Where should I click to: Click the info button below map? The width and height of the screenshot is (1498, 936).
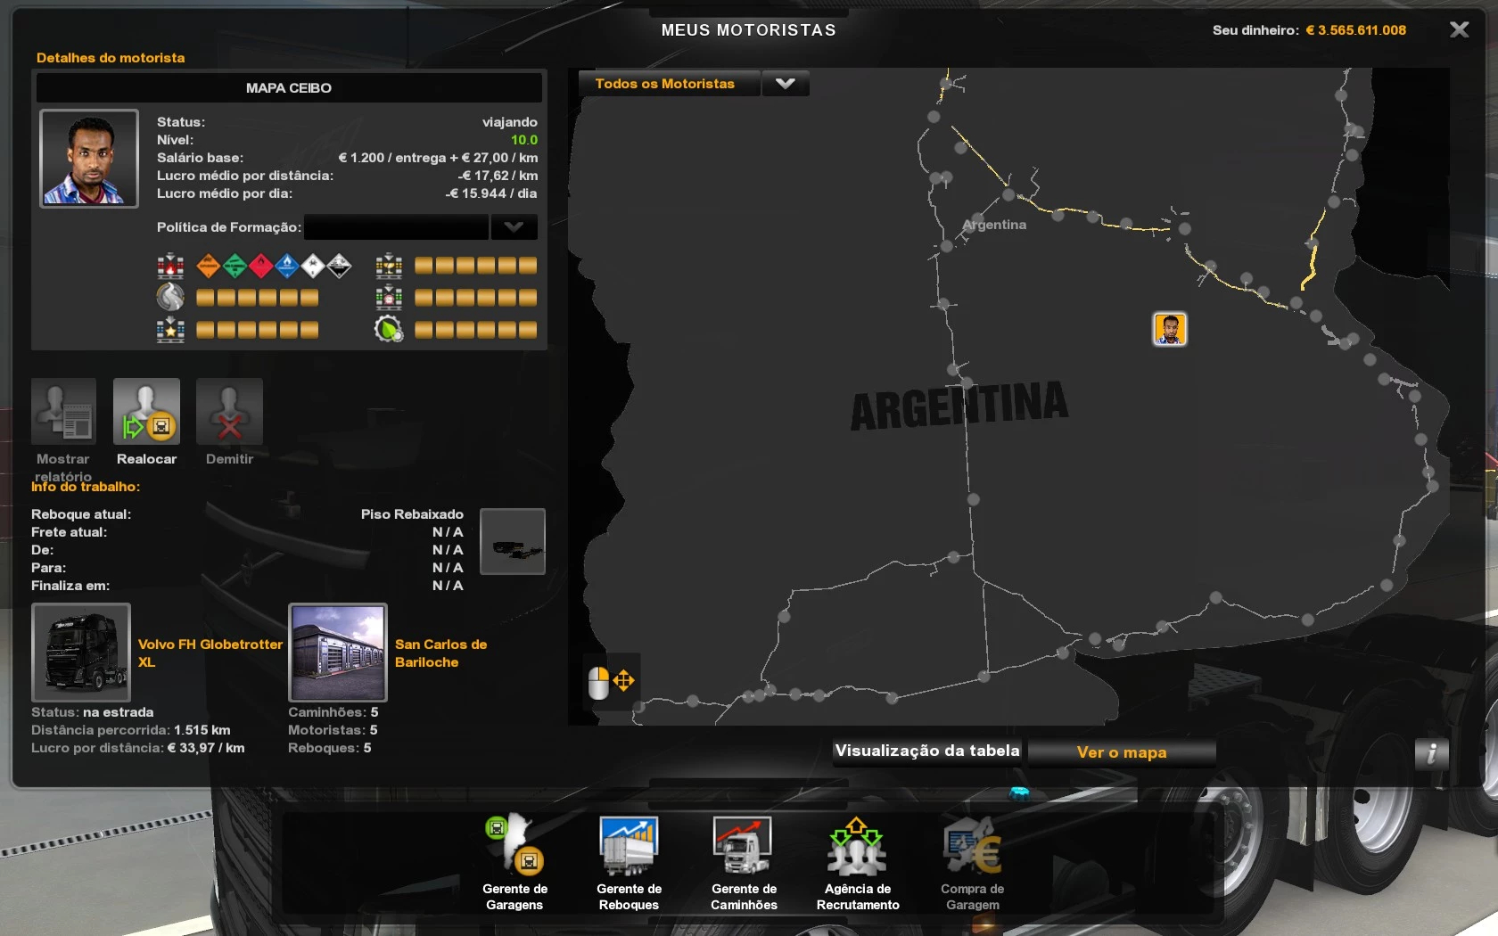point(1431,753)
